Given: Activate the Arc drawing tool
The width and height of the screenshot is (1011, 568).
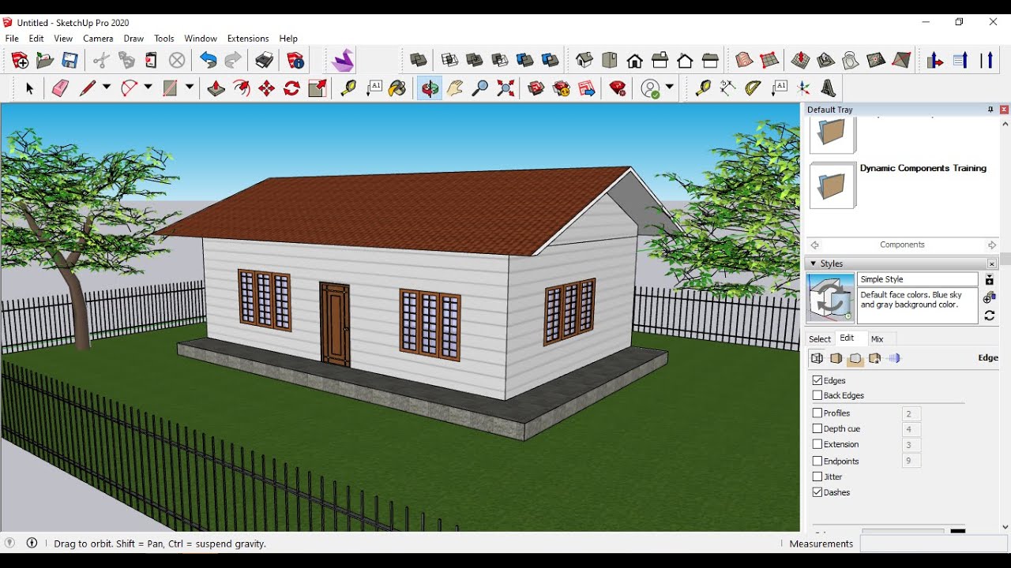Looking at the screenshot, I should pyautogui.click(x=129, y=88).
